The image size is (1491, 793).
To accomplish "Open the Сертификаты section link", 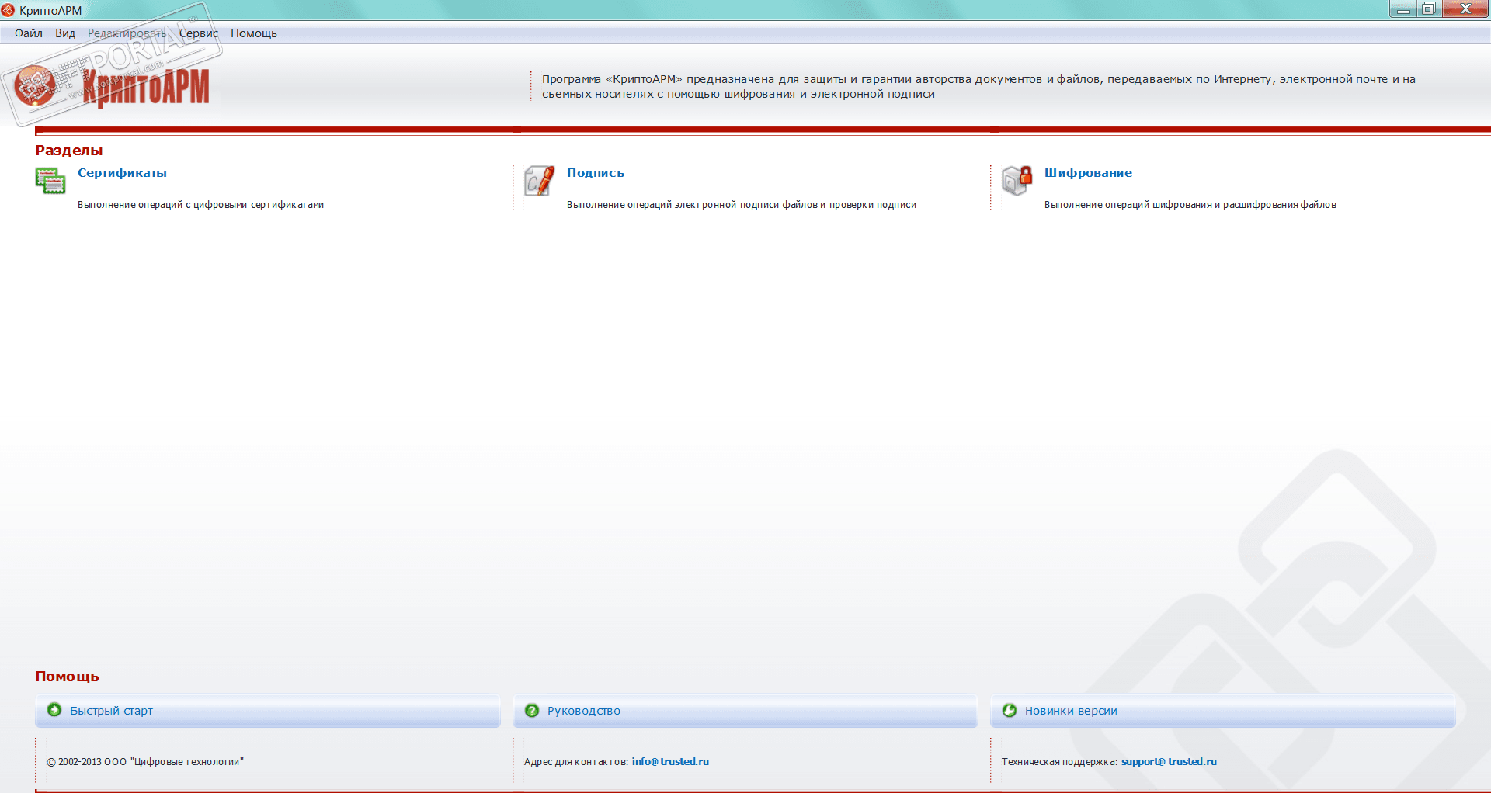I will [122, 173].
